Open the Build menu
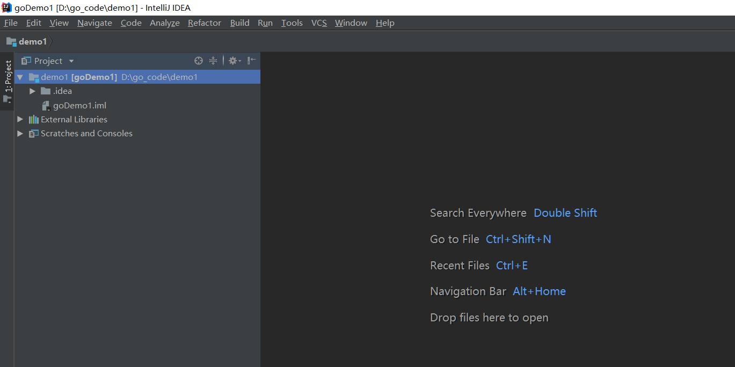 pos(239,23)
